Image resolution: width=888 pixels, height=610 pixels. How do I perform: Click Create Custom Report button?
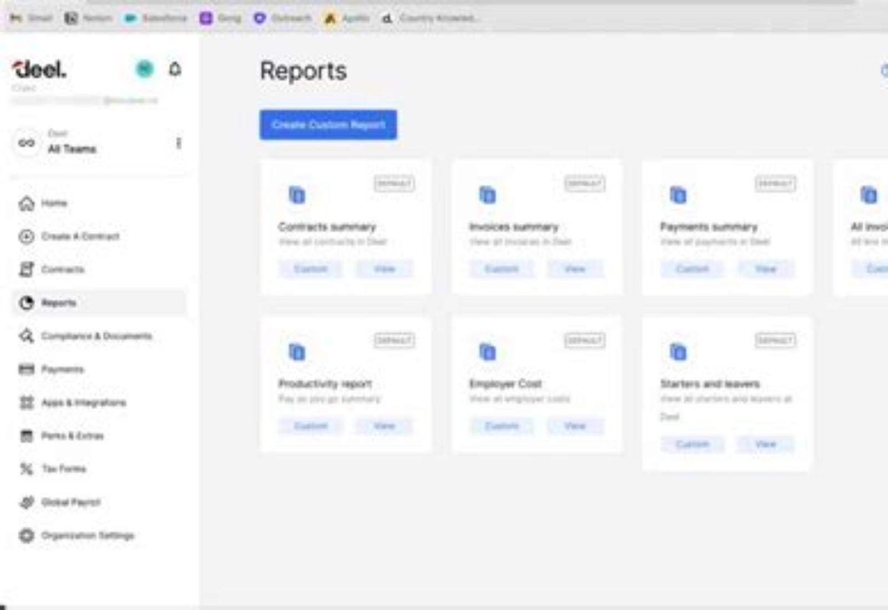[328, 125]
